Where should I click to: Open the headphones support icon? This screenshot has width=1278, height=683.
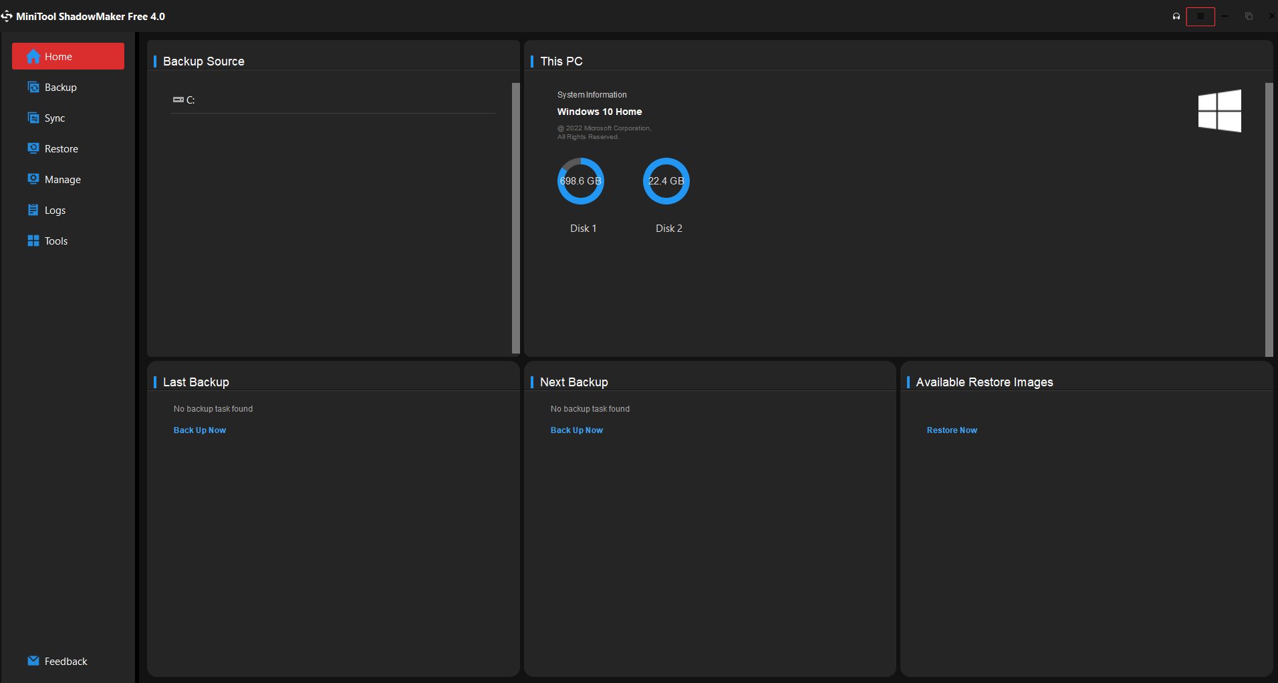point(1176,17)
